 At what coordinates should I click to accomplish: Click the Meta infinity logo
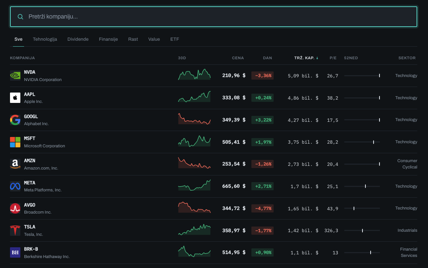coord(15,186)
